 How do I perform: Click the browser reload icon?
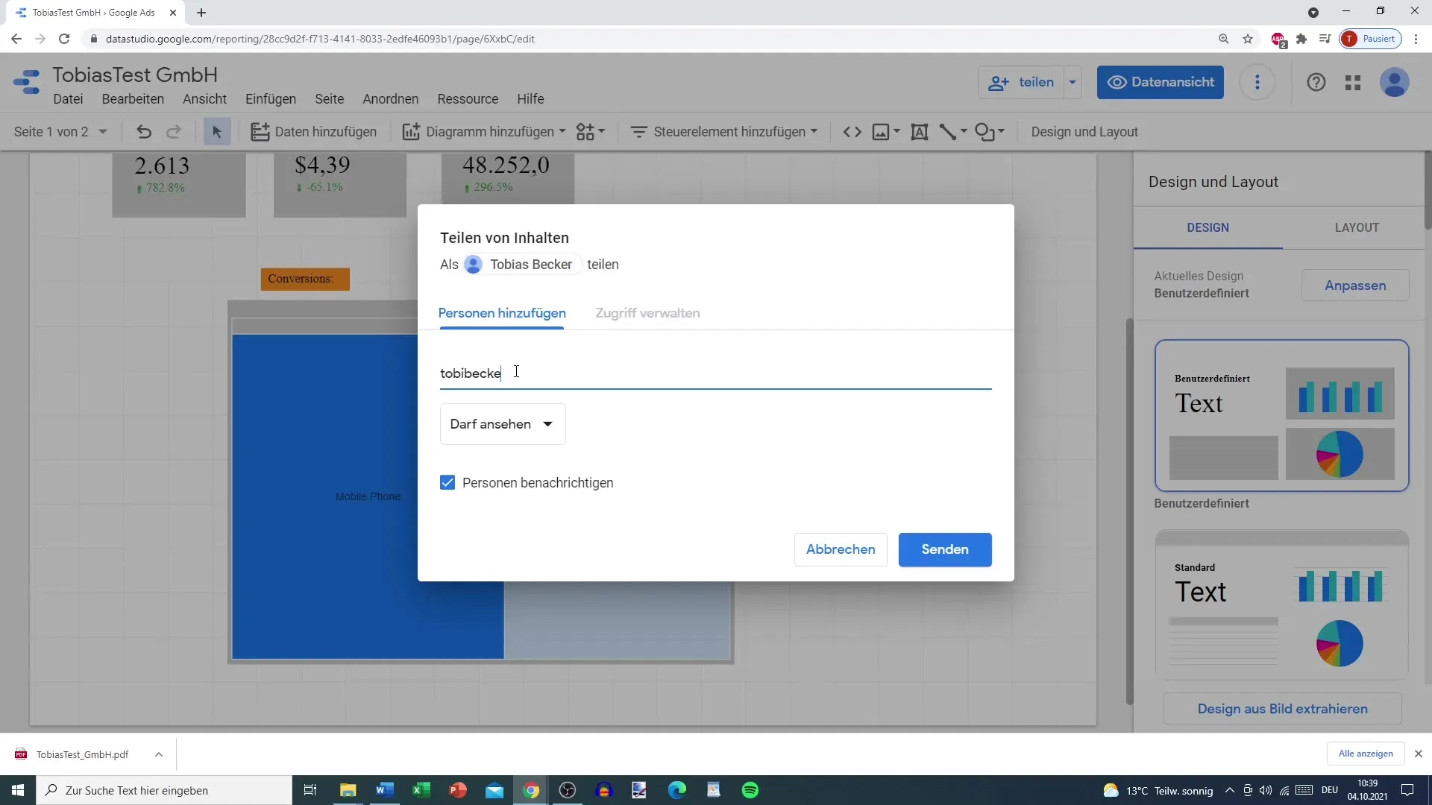tap(64, 39)
